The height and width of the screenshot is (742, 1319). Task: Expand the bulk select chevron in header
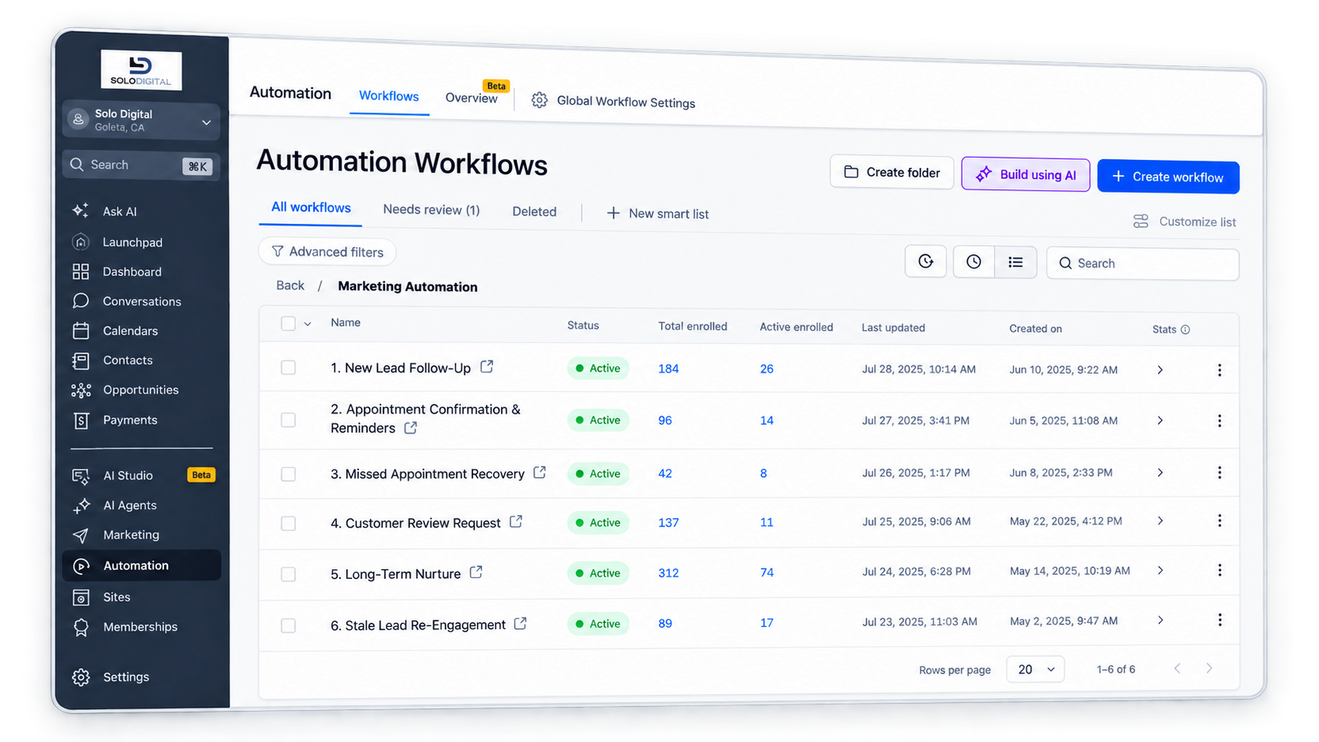[308, 323]
